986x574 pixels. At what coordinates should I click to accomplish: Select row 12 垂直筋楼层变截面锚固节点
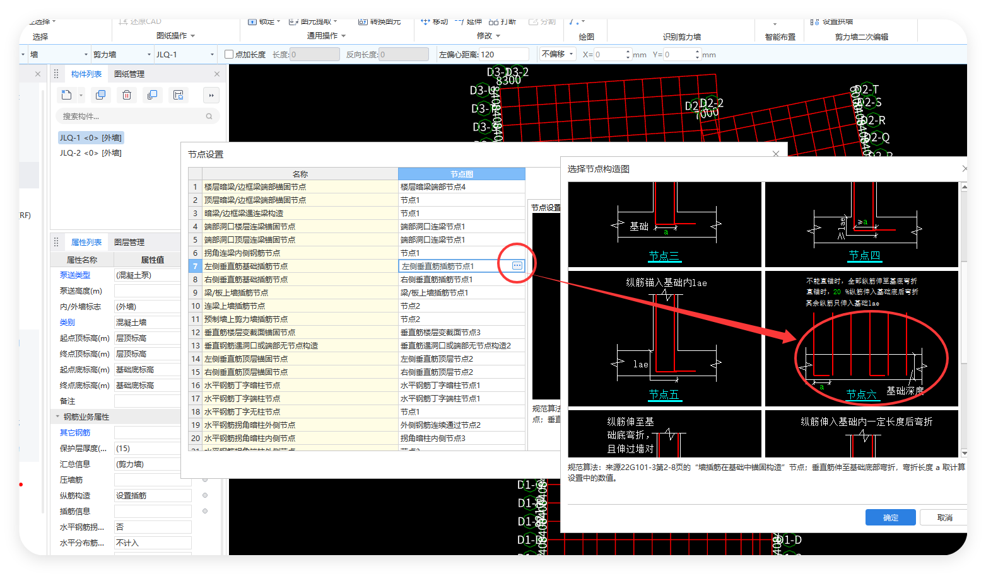357,332
